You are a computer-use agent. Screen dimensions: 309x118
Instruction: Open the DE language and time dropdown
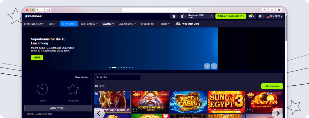pos(274,16)
